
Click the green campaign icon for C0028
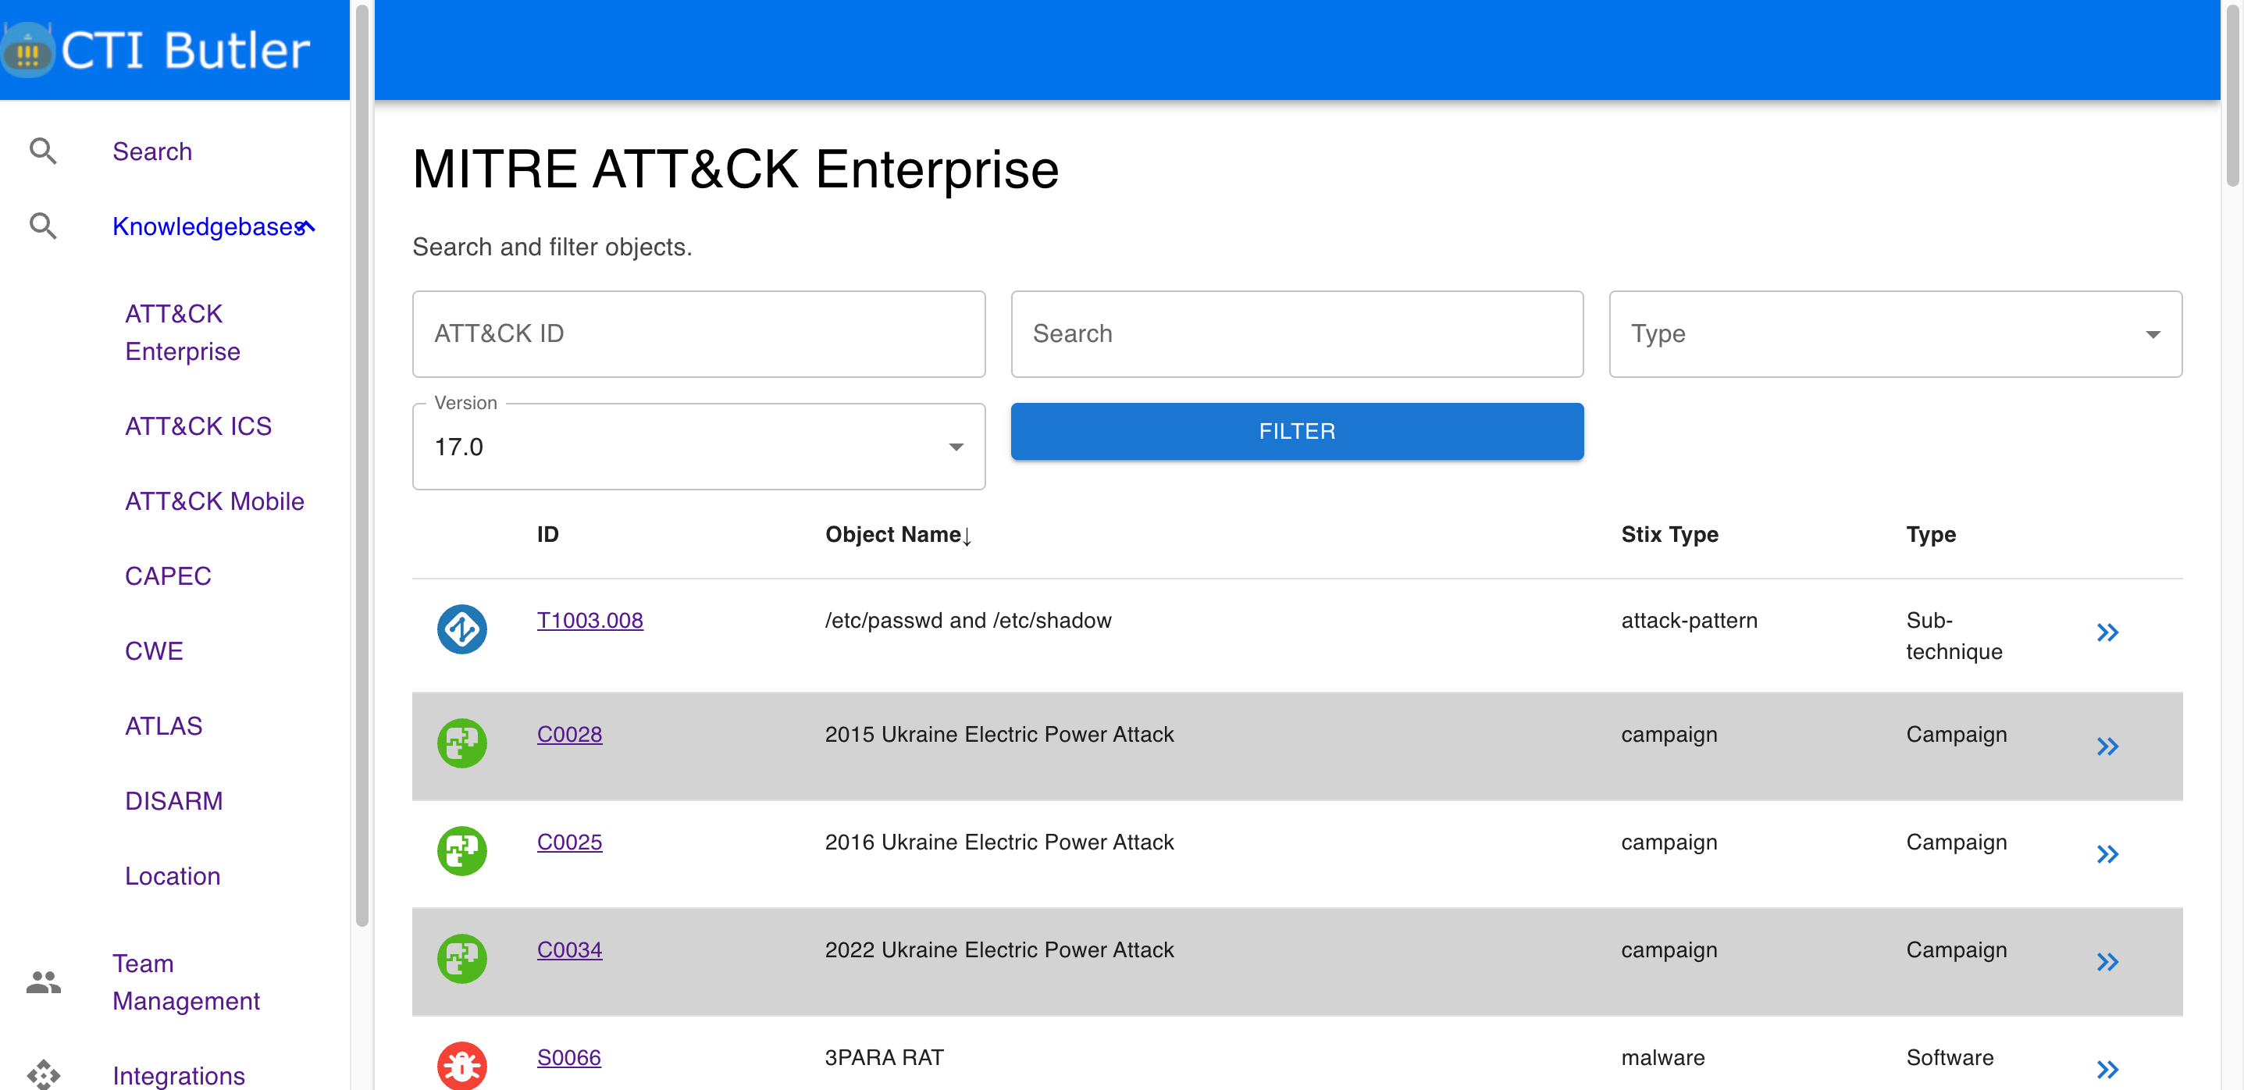[461, 743]
